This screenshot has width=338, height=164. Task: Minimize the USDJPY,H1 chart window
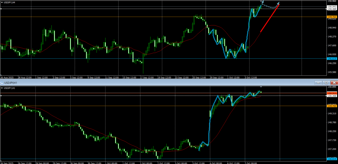coord(318,82)
